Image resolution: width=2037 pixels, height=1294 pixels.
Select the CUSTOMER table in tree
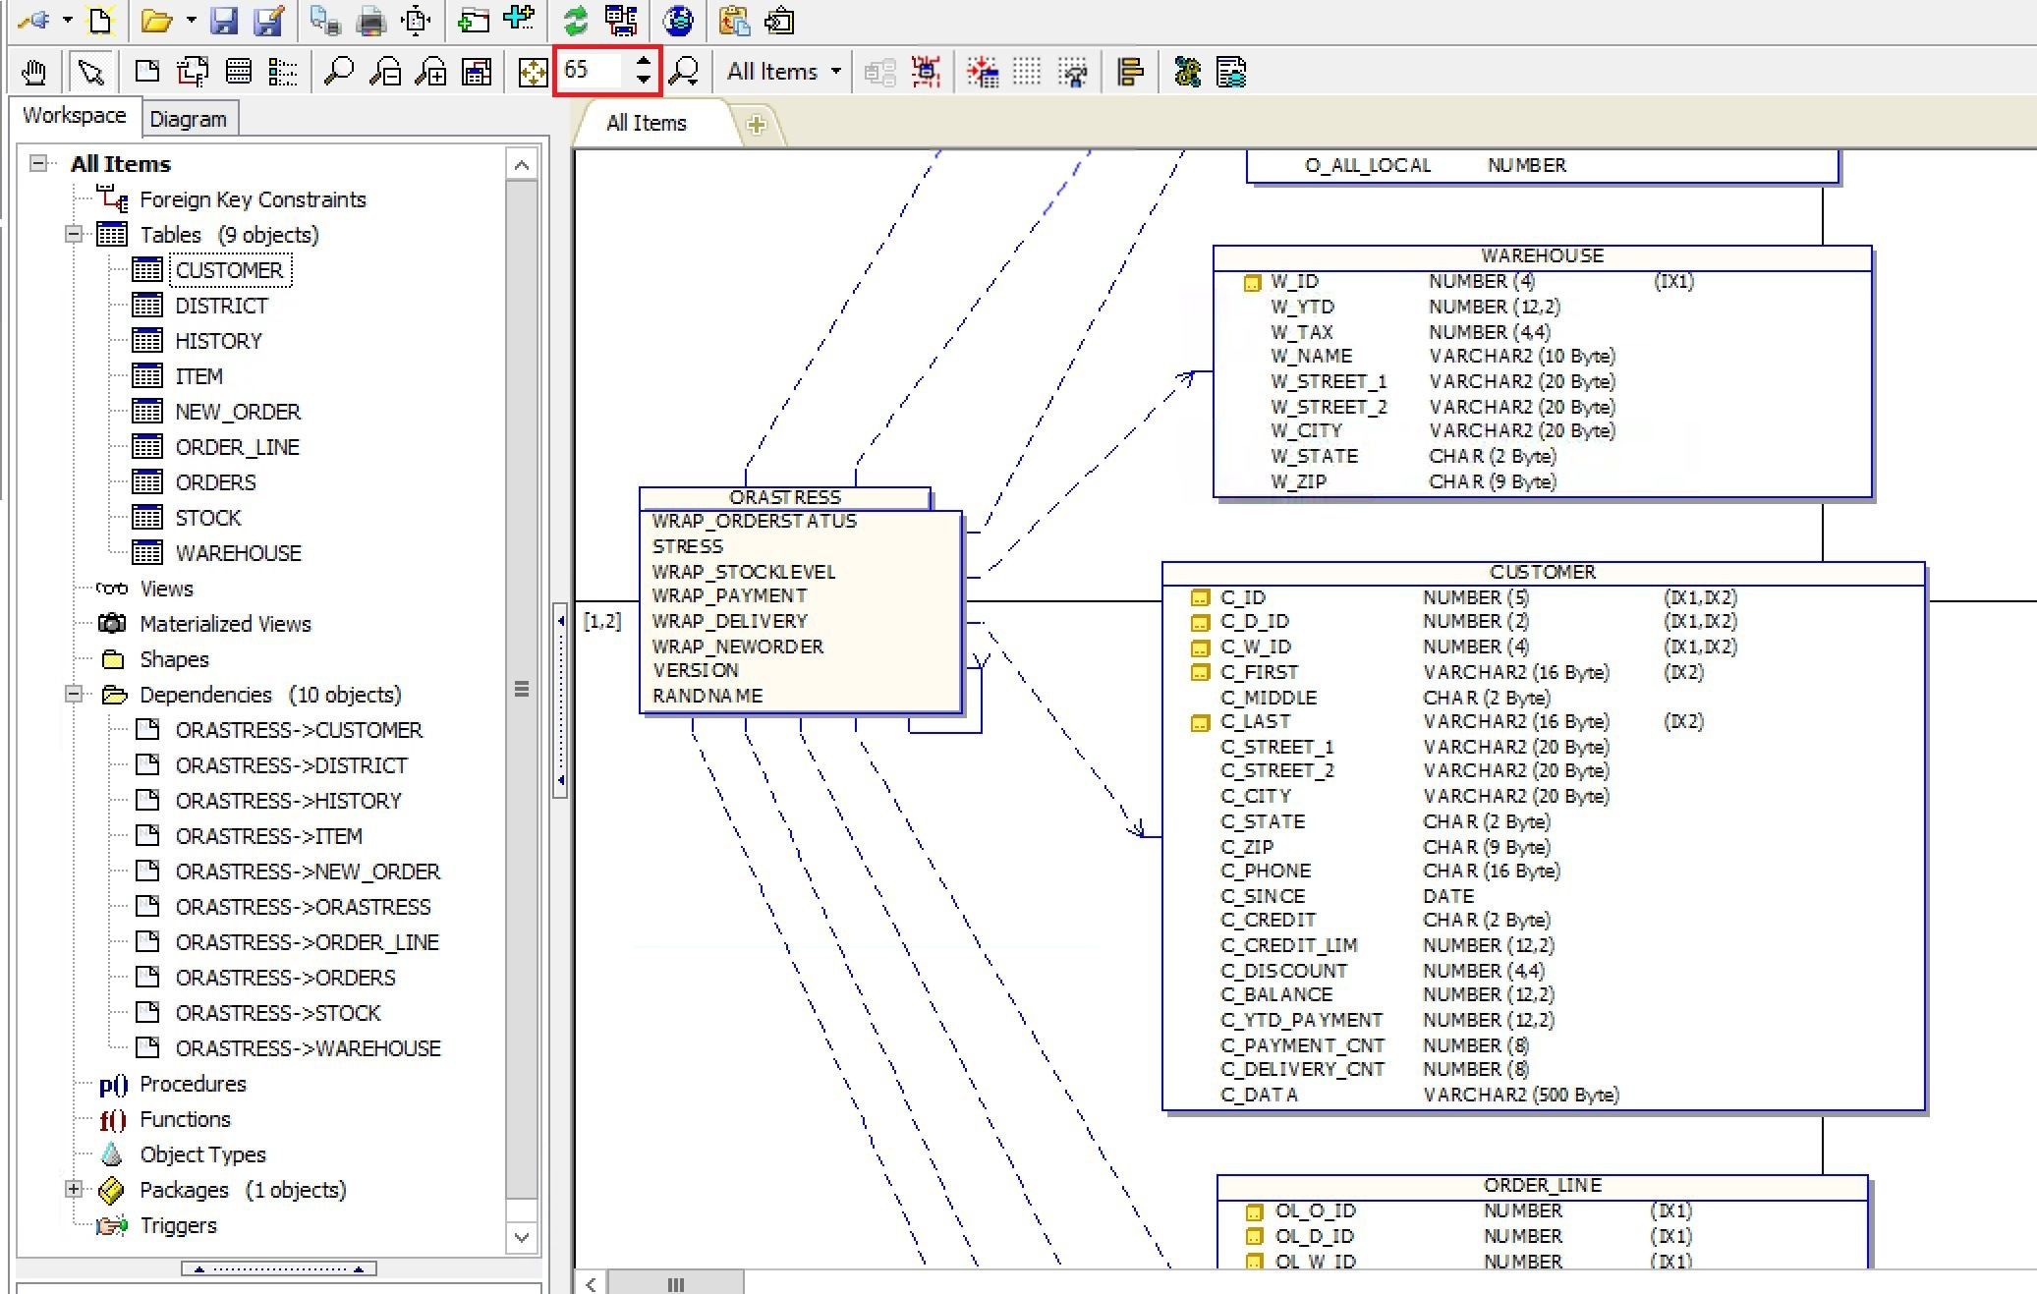[x=229, y=270]
